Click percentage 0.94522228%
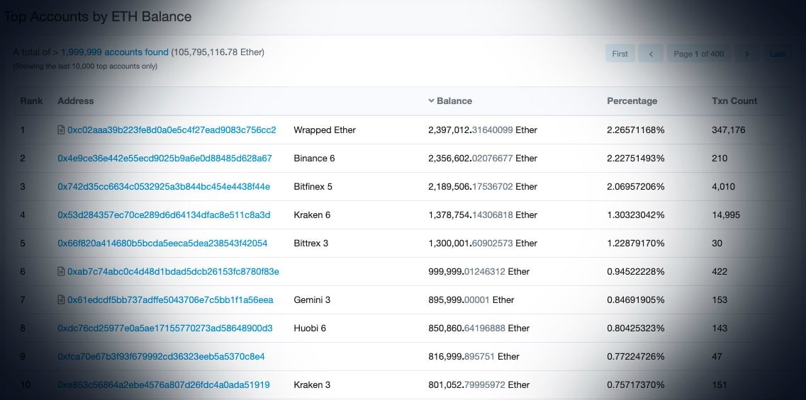The width and height of the screenshot is (806, 400). coord(636,271)
